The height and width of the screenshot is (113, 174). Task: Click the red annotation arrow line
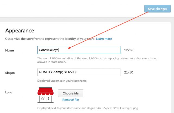109,30
